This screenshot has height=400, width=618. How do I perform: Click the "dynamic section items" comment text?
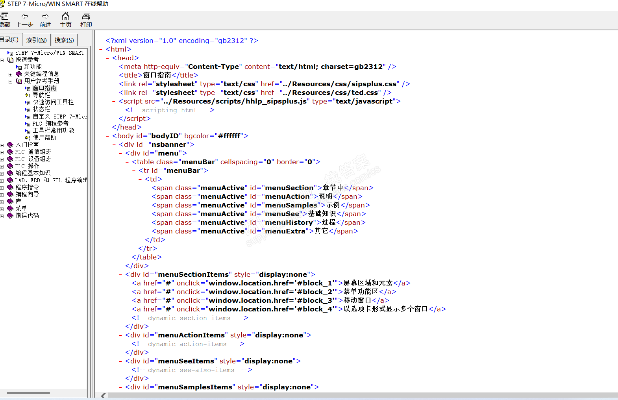pyautogui.click(x=189, y=318)
